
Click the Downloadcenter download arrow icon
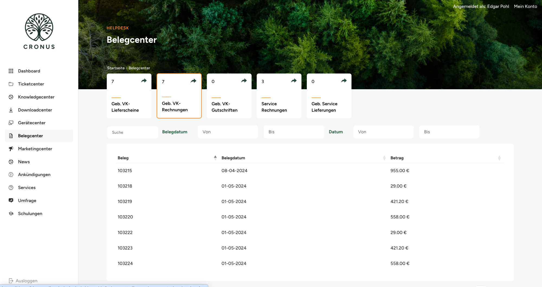[x=11, y=110]
